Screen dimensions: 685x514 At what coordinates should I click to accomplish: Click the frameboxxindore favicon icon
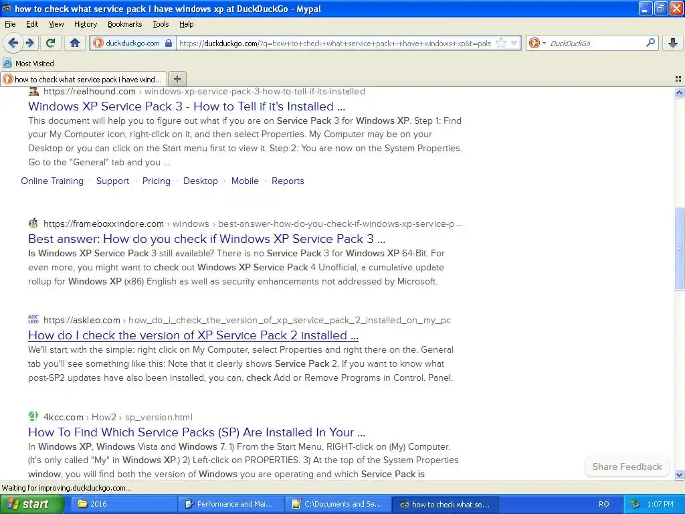coord(33,224)
